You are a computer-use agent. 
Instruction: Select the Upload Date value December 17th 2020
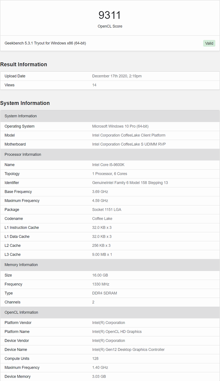[x=117, y=76]
